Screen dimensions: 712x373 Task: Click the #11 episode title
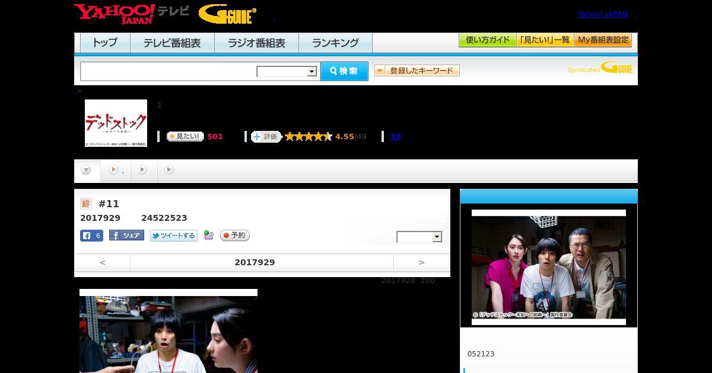109,204
